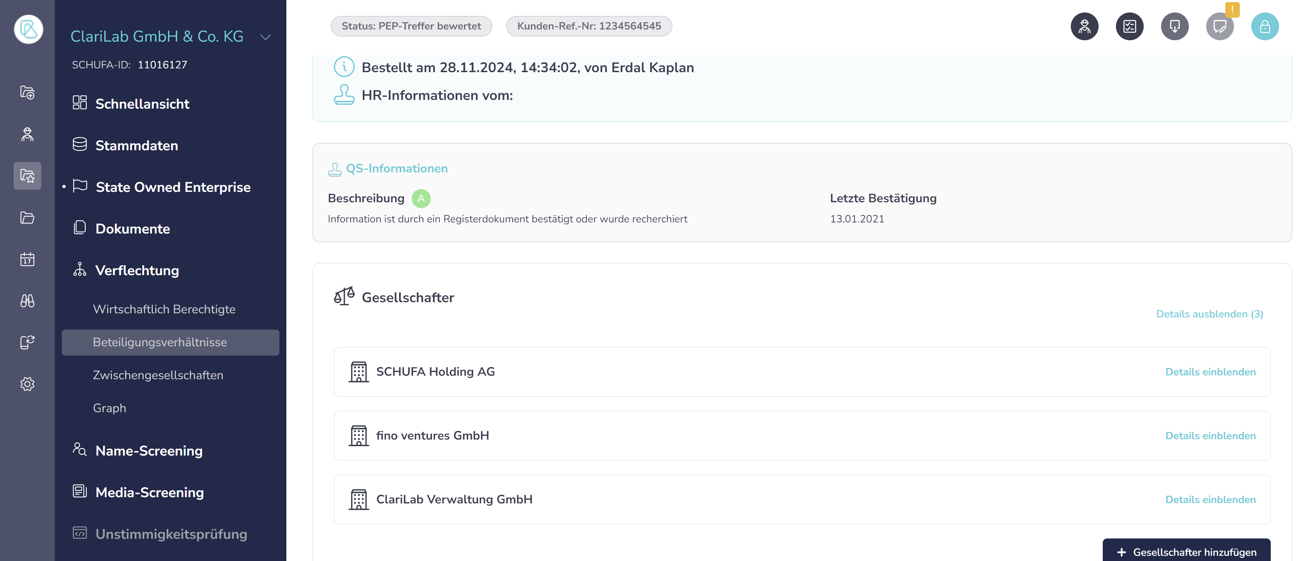Image resolution: width=1311 pixels, height=561 pixels.
Task: Click the SCHUFA Holding AG name
Action: pyautogui.click(x=436, y=372)
